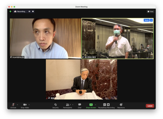
Task: Mute the speaker with the blue Mute button
Action: tap(146, 20)
